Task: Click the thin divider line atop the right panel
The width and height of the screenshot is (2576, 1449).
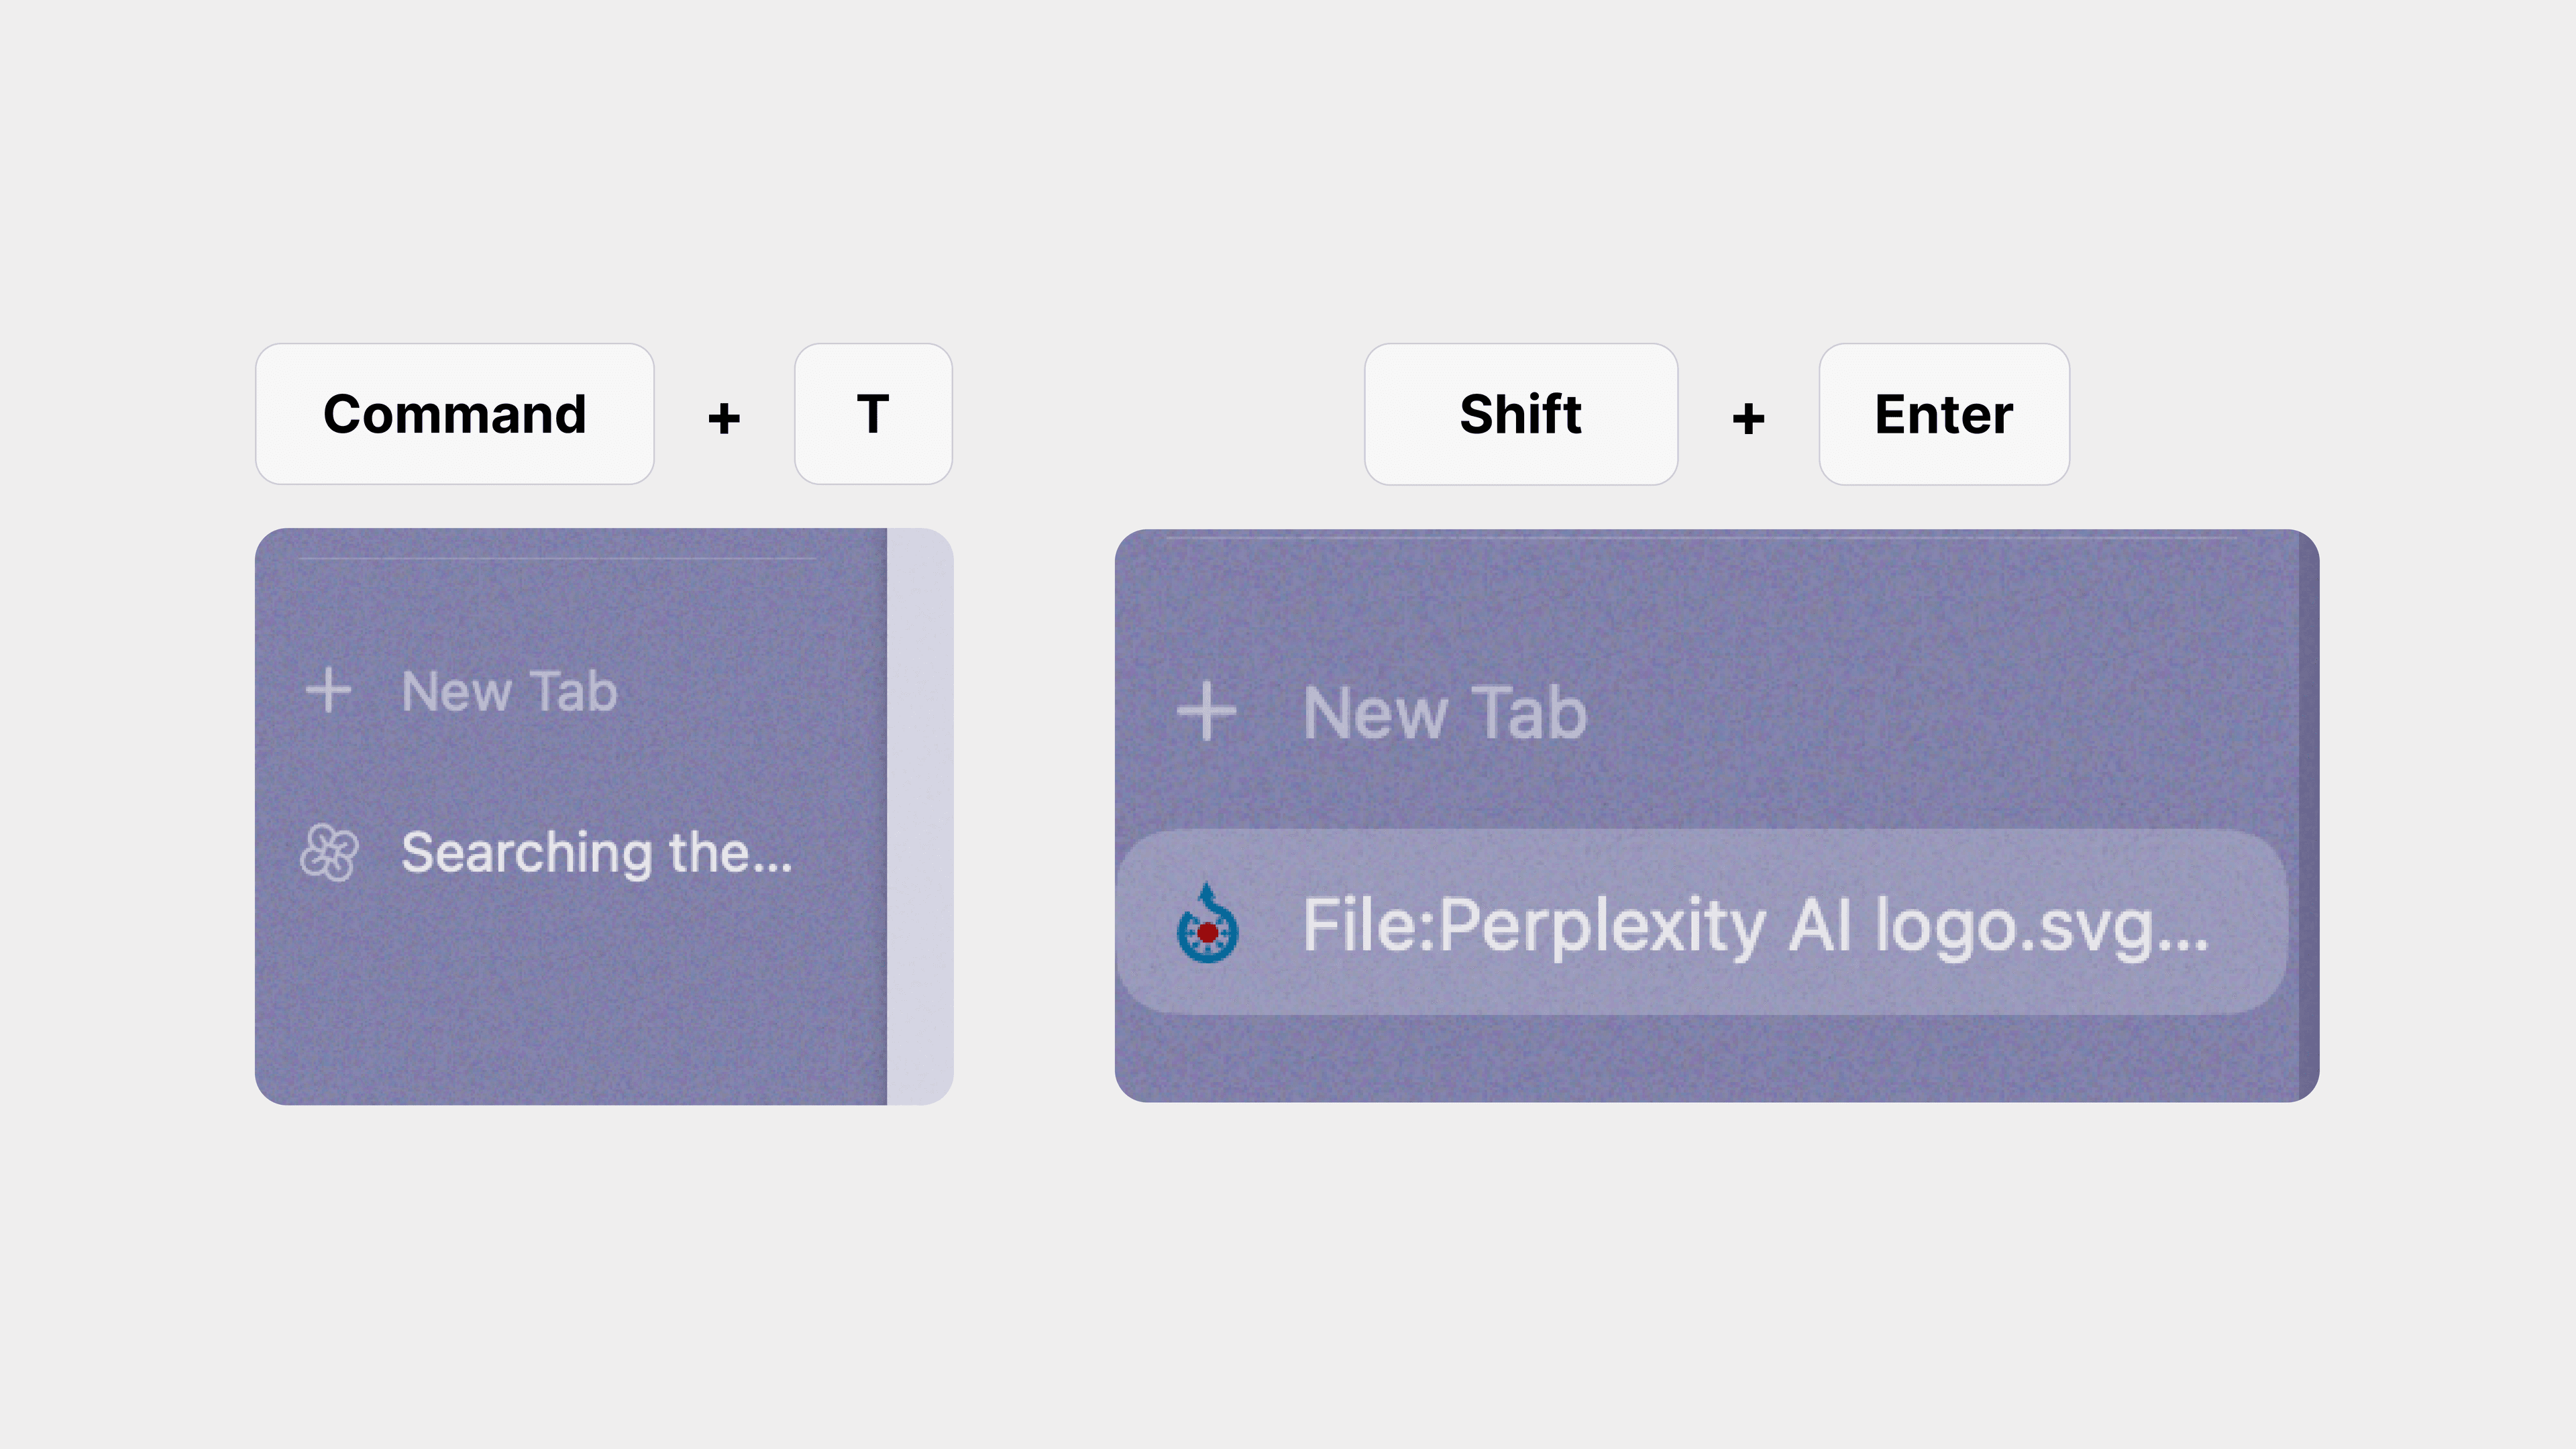Action: tap(1702, 538)
